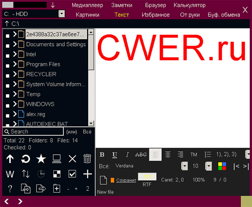
Task: Align text left
Action: click(155, 155)
